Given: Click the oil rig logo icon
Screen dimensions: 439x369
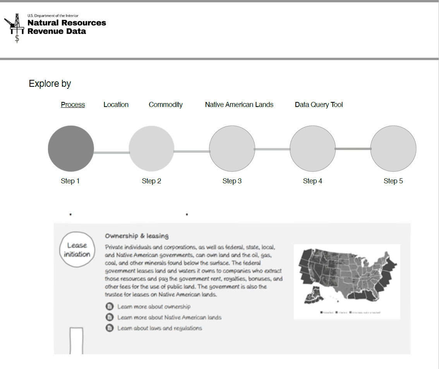Looking at the screenshot, I should point(15,27).
